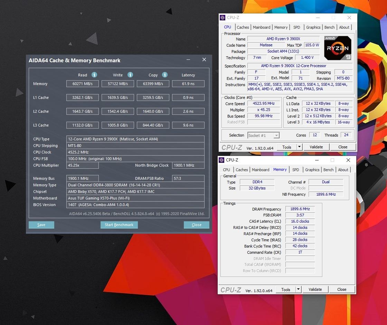The height and width of the screenshot is (325, 387).
Task: Click North Bridge Clock 1900.1 MHz field
Action: [188, 165]
